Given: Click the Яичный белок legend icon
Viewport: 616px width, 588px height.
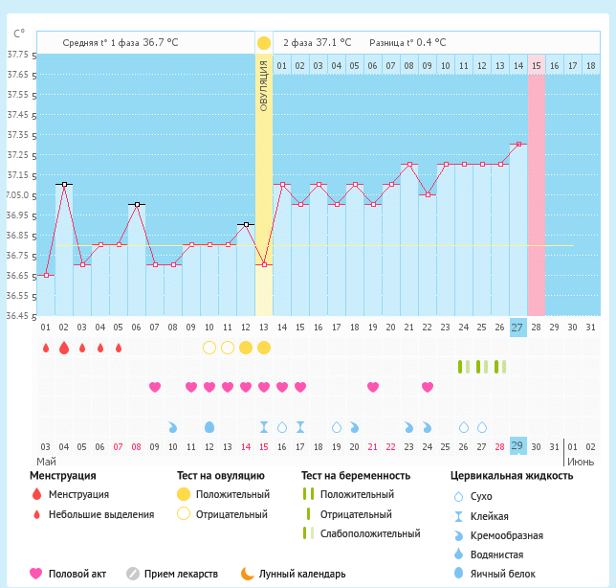Looking at the screenshot, I should [458, 574].
